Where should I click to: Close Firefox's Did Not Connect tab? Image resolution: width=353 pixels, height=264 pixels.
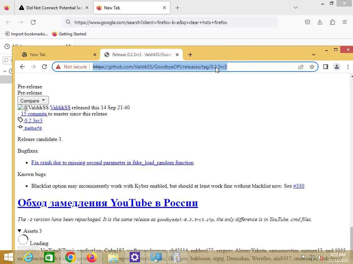click(x=87, y=8)
